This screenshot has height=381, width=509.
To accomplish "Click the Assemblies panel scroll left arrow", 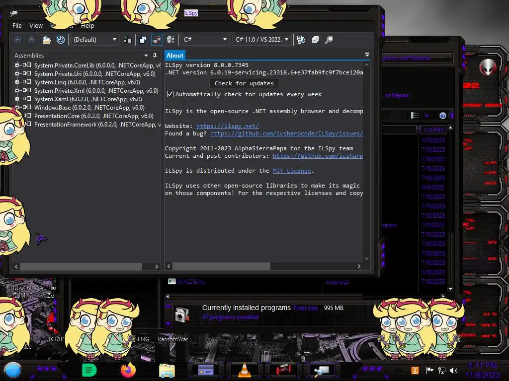I will pos(16,266).
